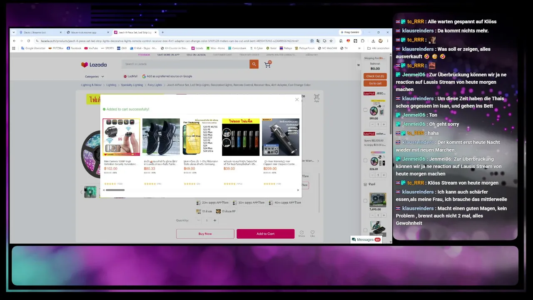Bookmark this page with the star icon
Image resolution: width=533 pixels, height=300 pixels.
coord(331,41)
